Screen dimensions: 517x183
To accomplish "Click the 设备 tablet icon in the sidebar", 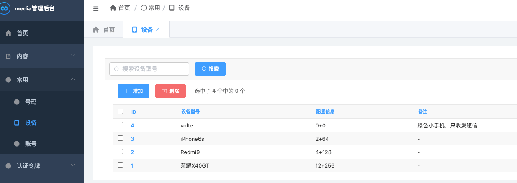I will (x=17, y=123).
